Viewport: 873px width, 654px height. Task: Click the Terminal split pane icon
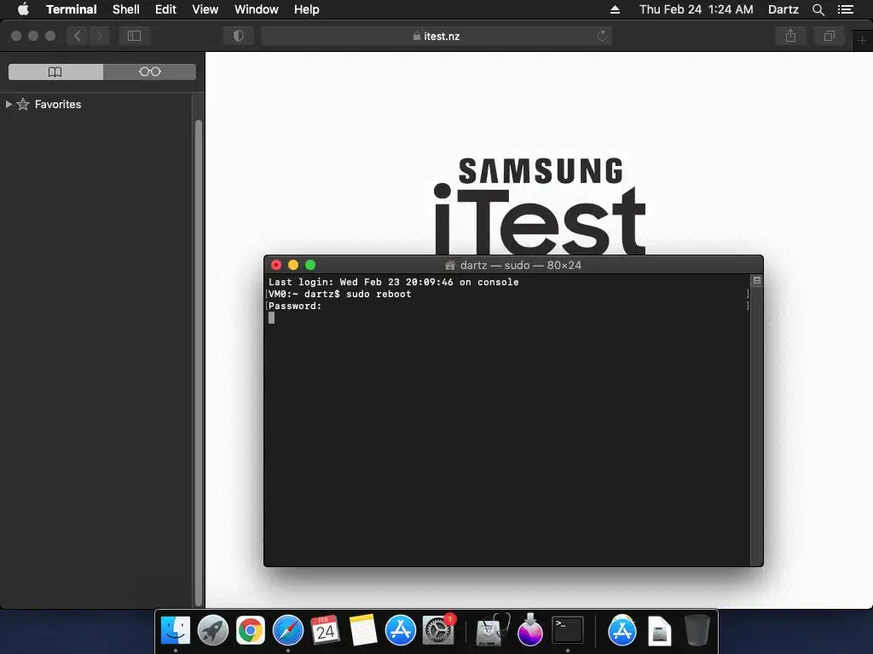coord(757,280)
